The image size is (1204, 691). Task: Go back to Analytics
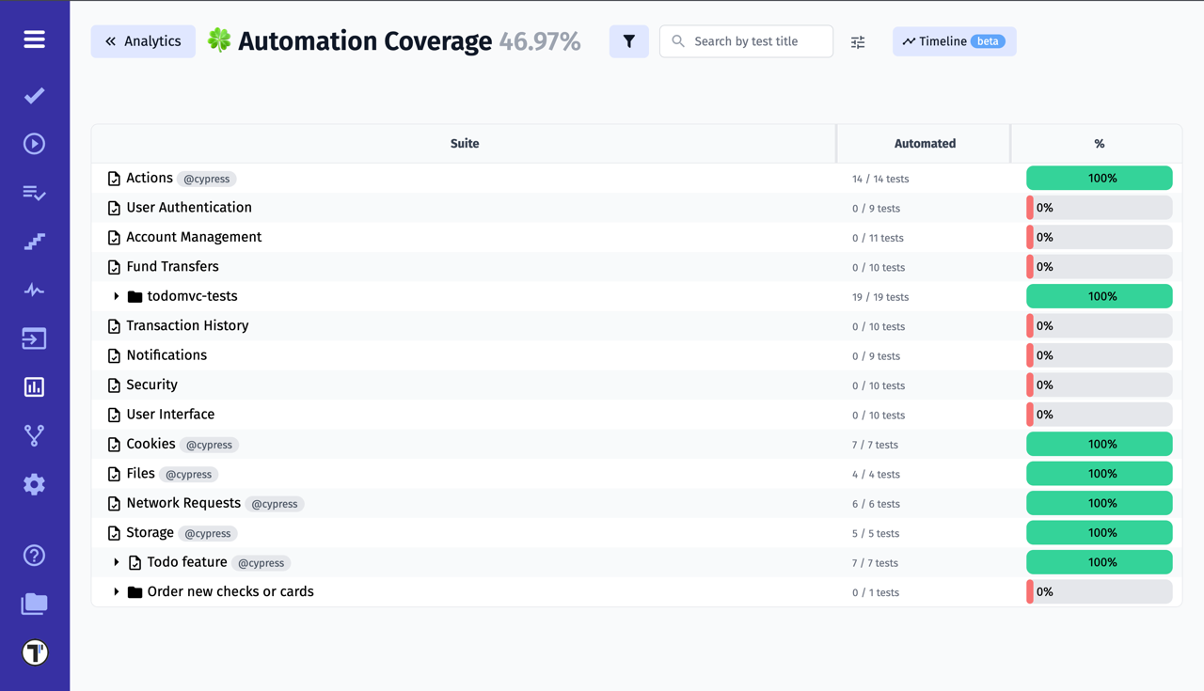tap(143, 41)
